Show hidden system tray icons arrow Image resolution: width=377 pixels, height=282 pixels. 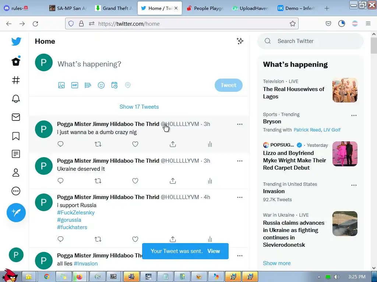click(319, 277)
